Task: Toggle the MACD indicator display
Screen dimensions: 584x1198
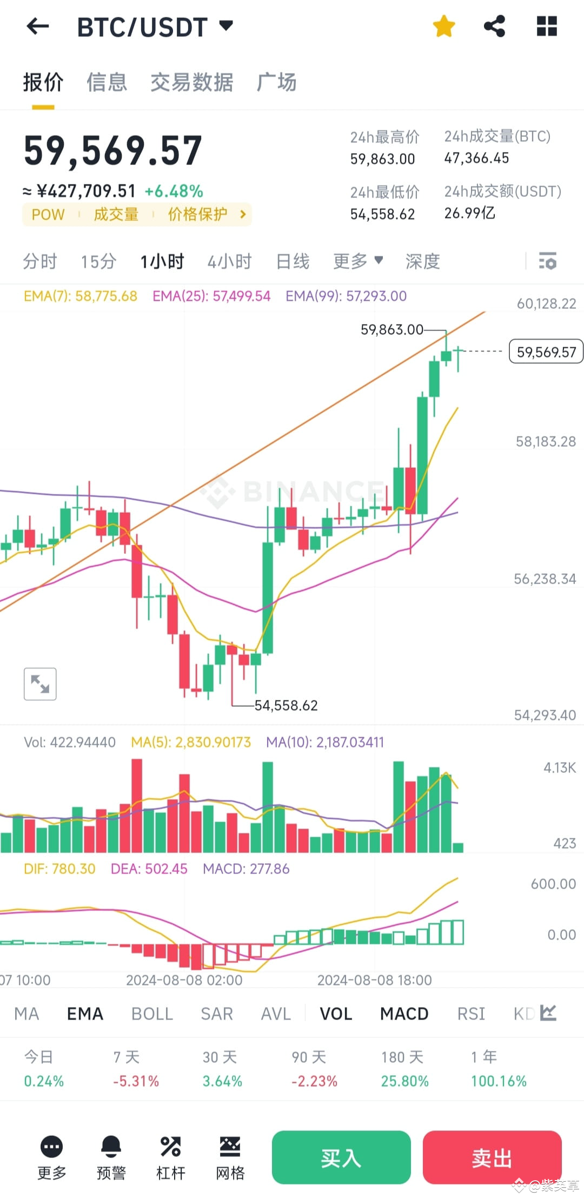Action: pos(403,1013)
